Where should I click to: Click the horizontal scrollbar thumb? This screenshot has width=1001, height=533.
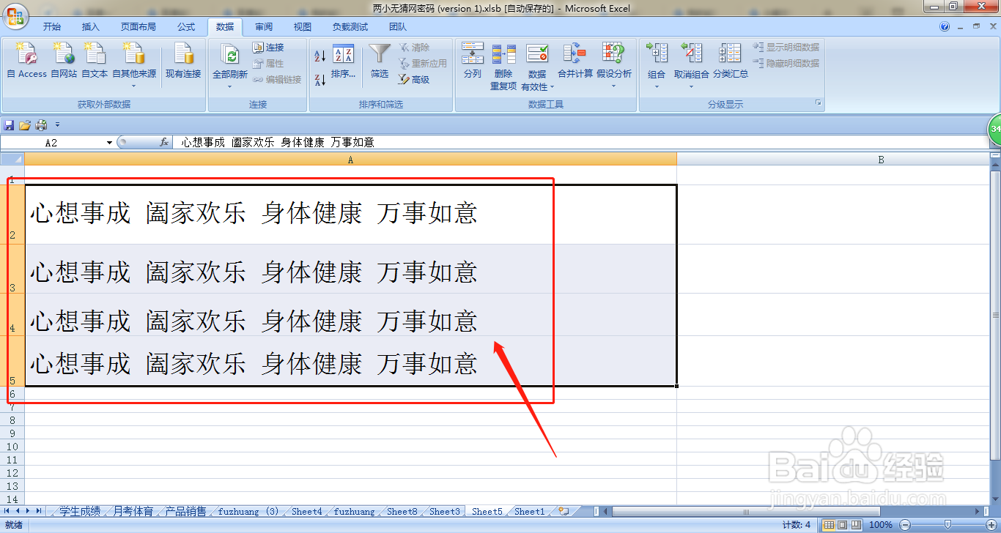[745, 512]
